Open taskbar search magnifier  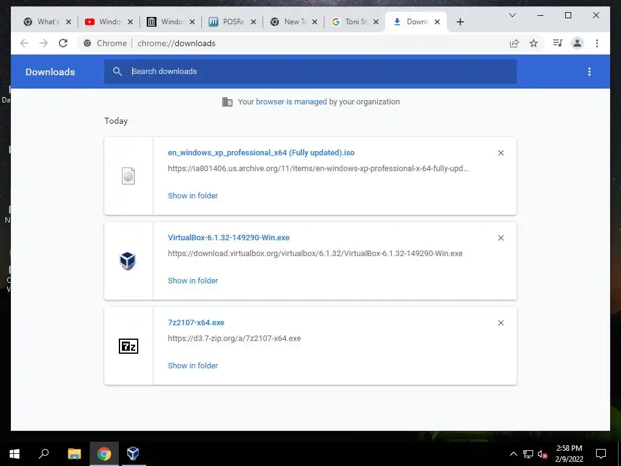pos(44,454)
